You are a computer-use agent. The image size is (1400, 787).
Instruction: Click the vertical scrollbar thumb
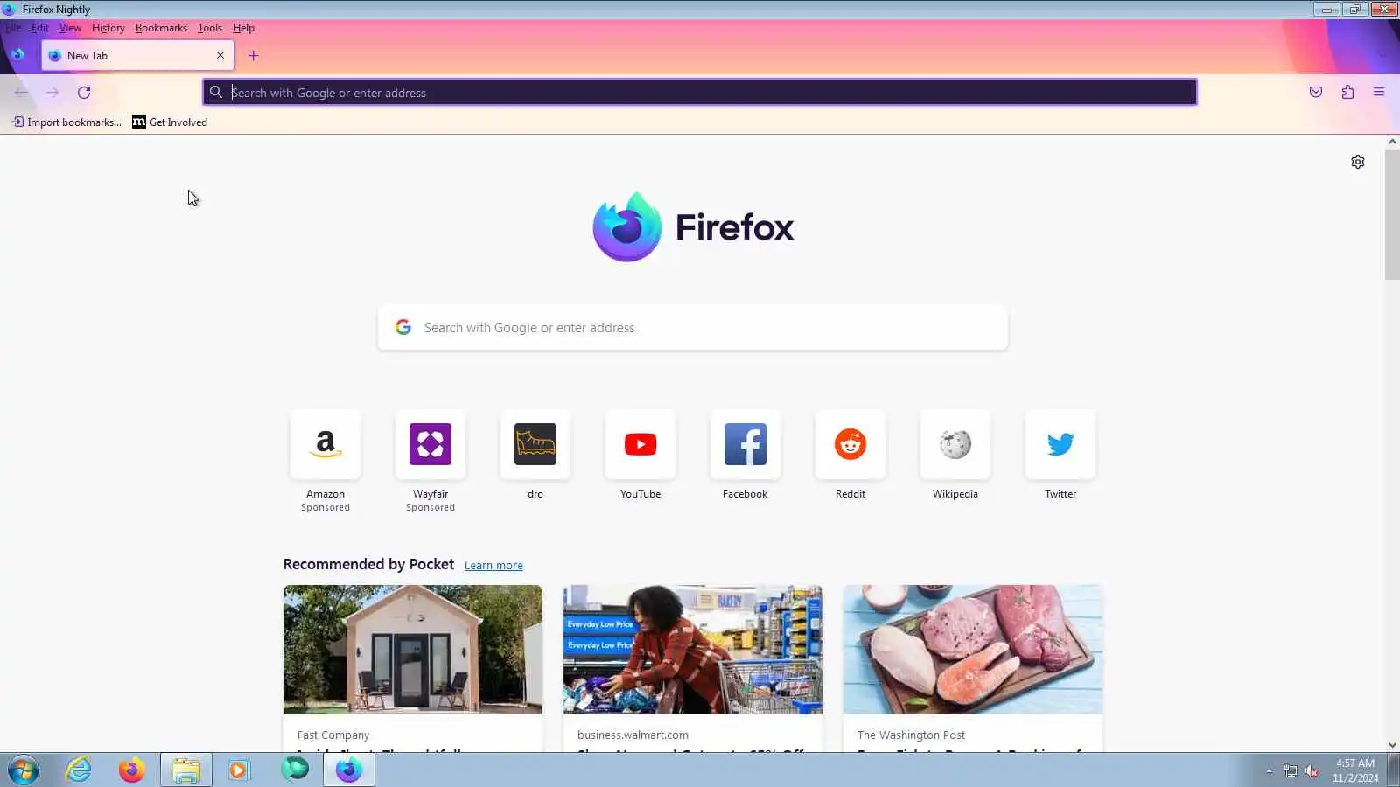click(1392, 214)
